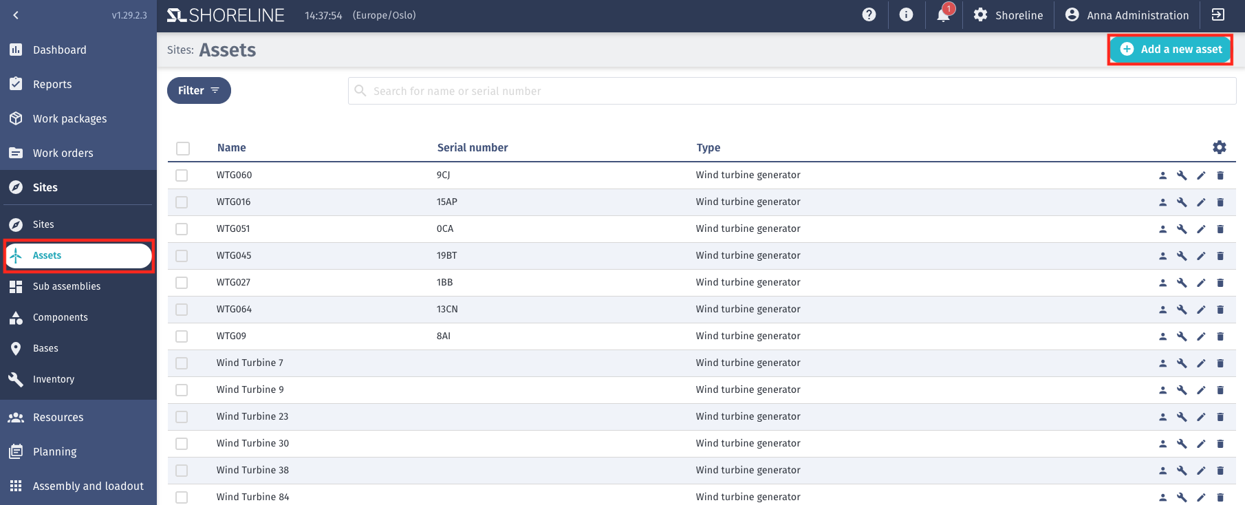Open the Filter button

click(199, 91)
